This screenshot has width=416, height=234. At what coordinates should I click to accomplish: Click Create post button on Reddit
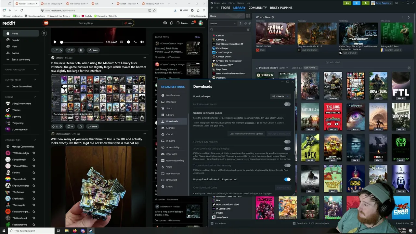(x=182, y=23)
